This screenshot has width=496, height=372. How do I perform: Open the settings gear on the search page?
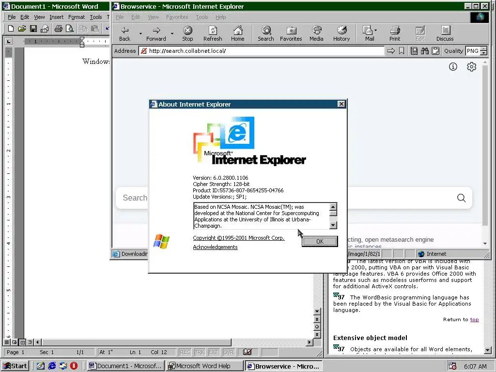pos(472,67)
